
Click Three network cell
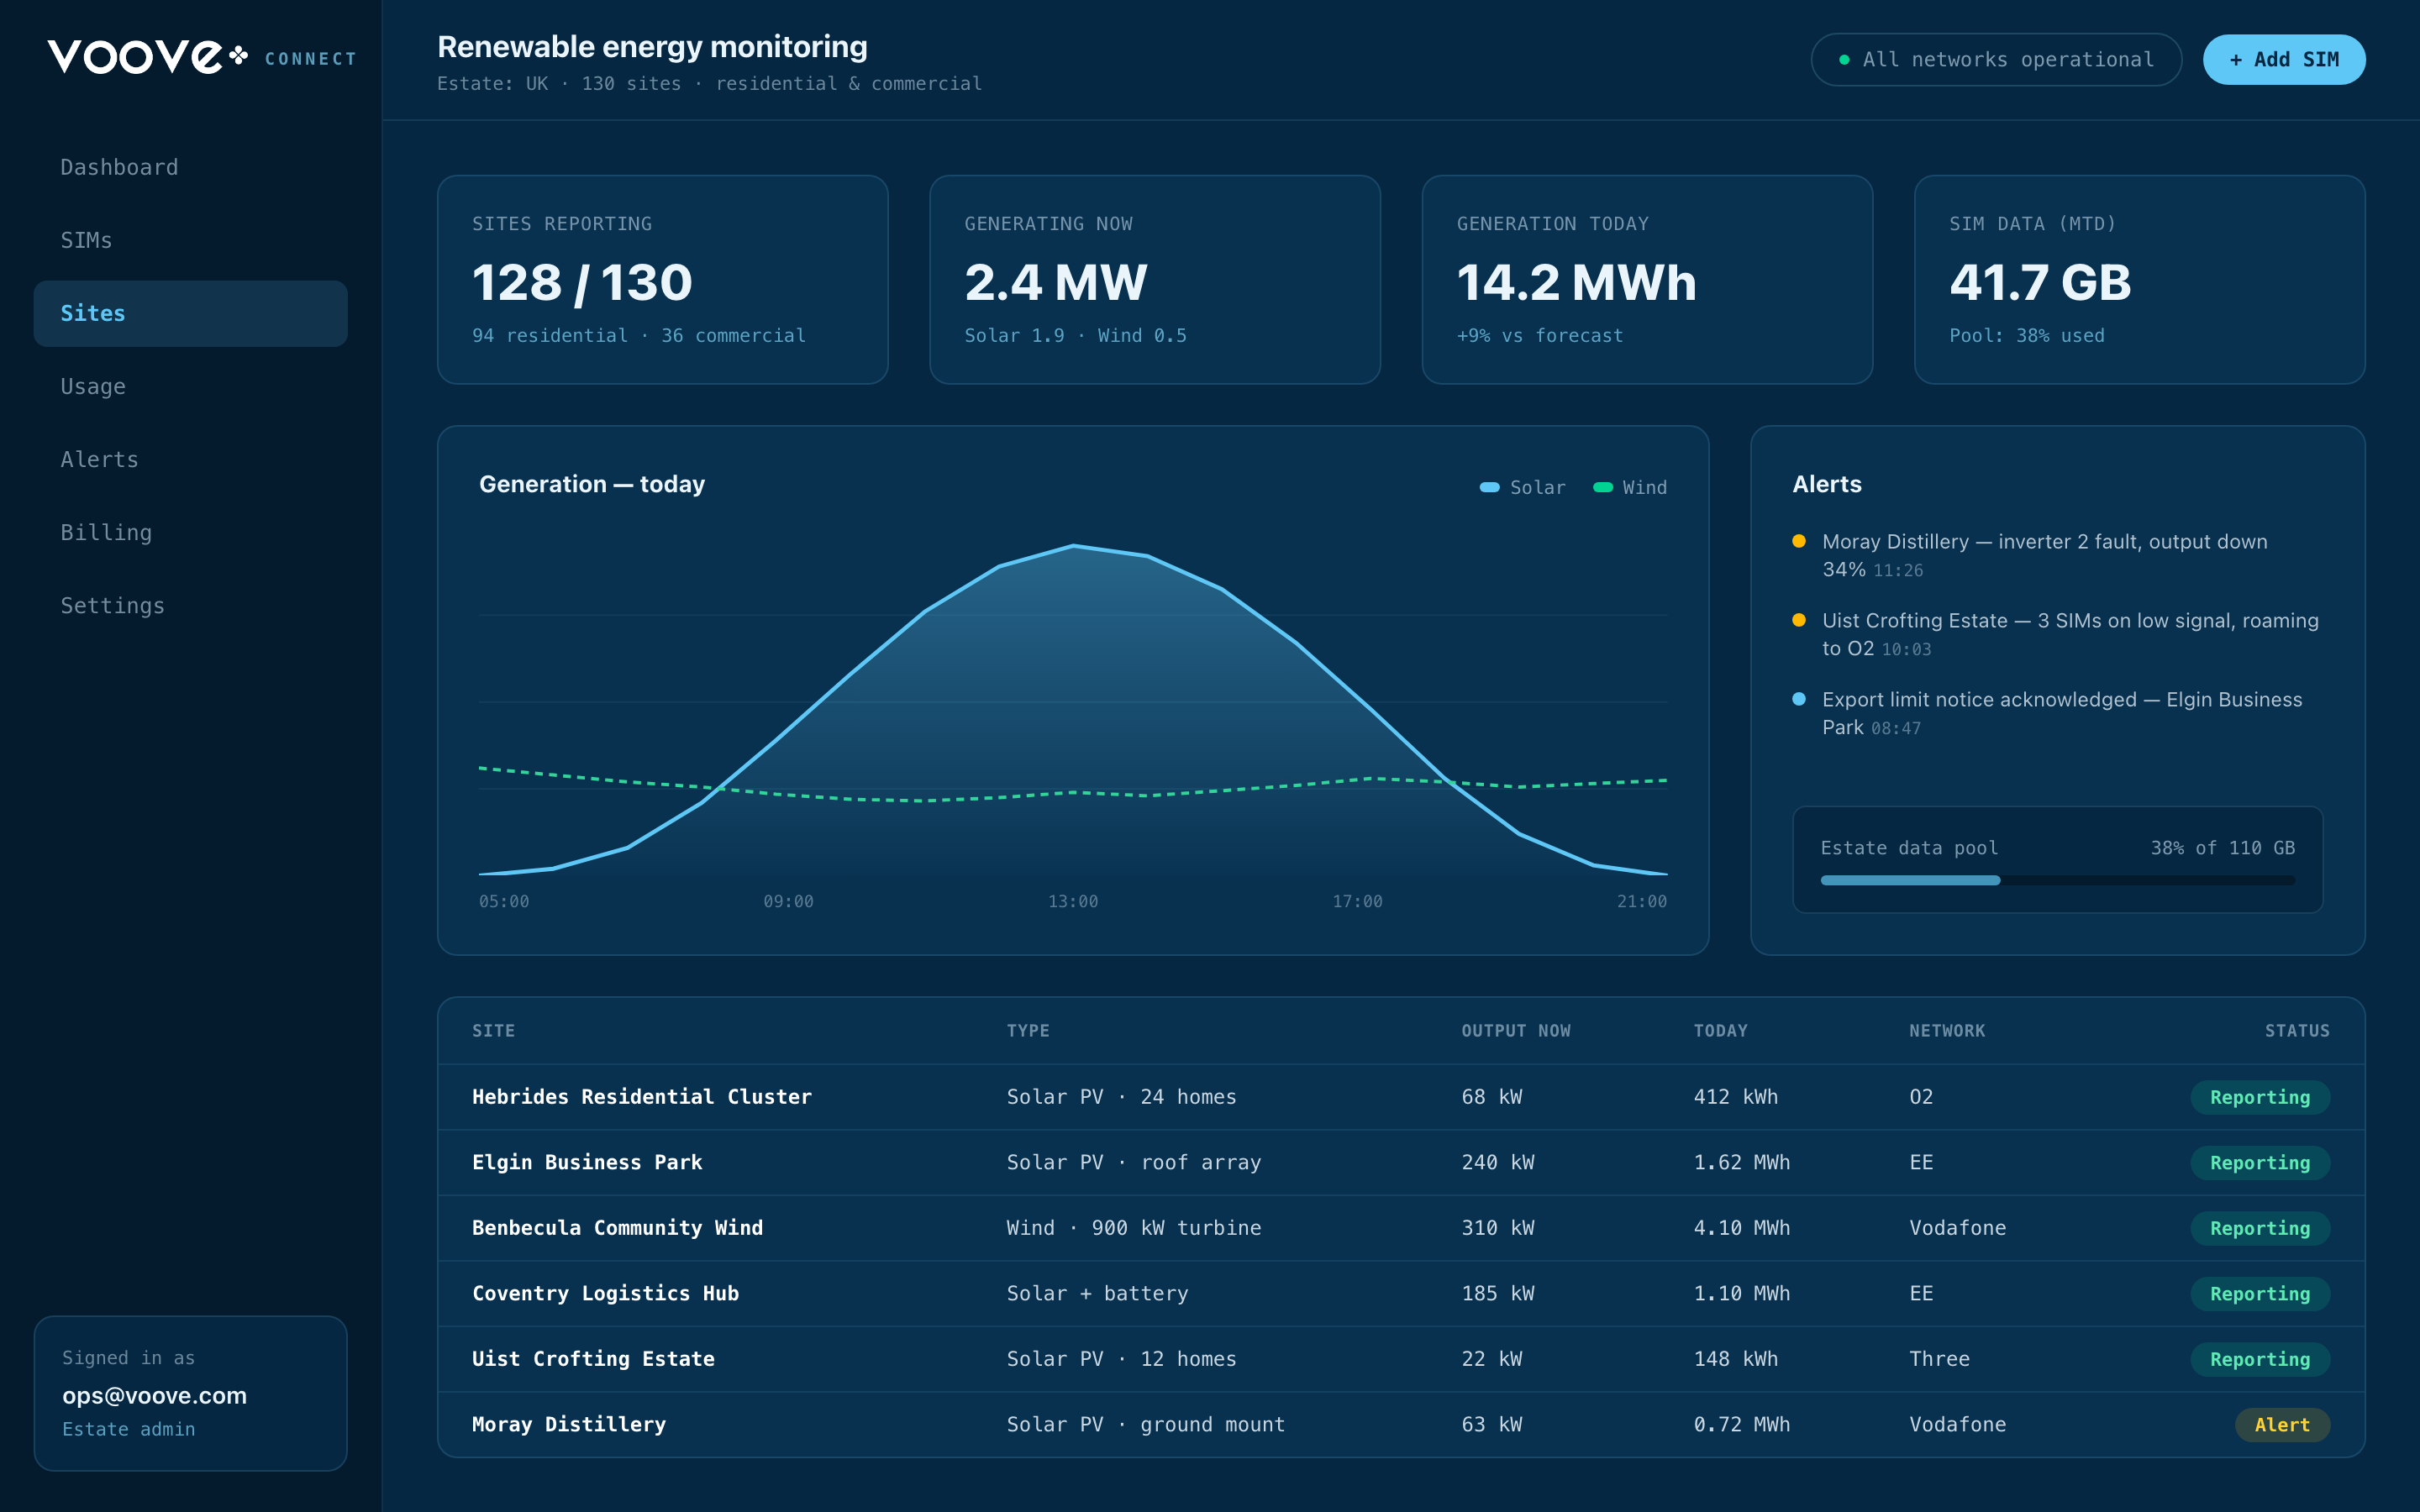coord(1939,1359)
